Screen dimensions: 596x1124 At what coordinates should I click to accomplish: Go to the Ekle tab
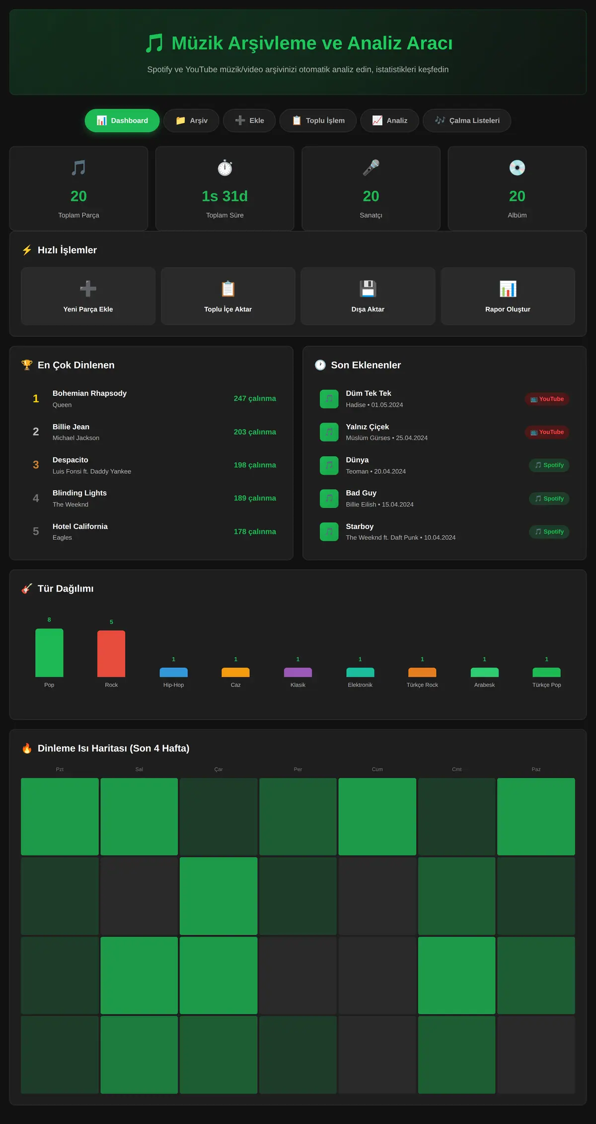coord(249,121)
